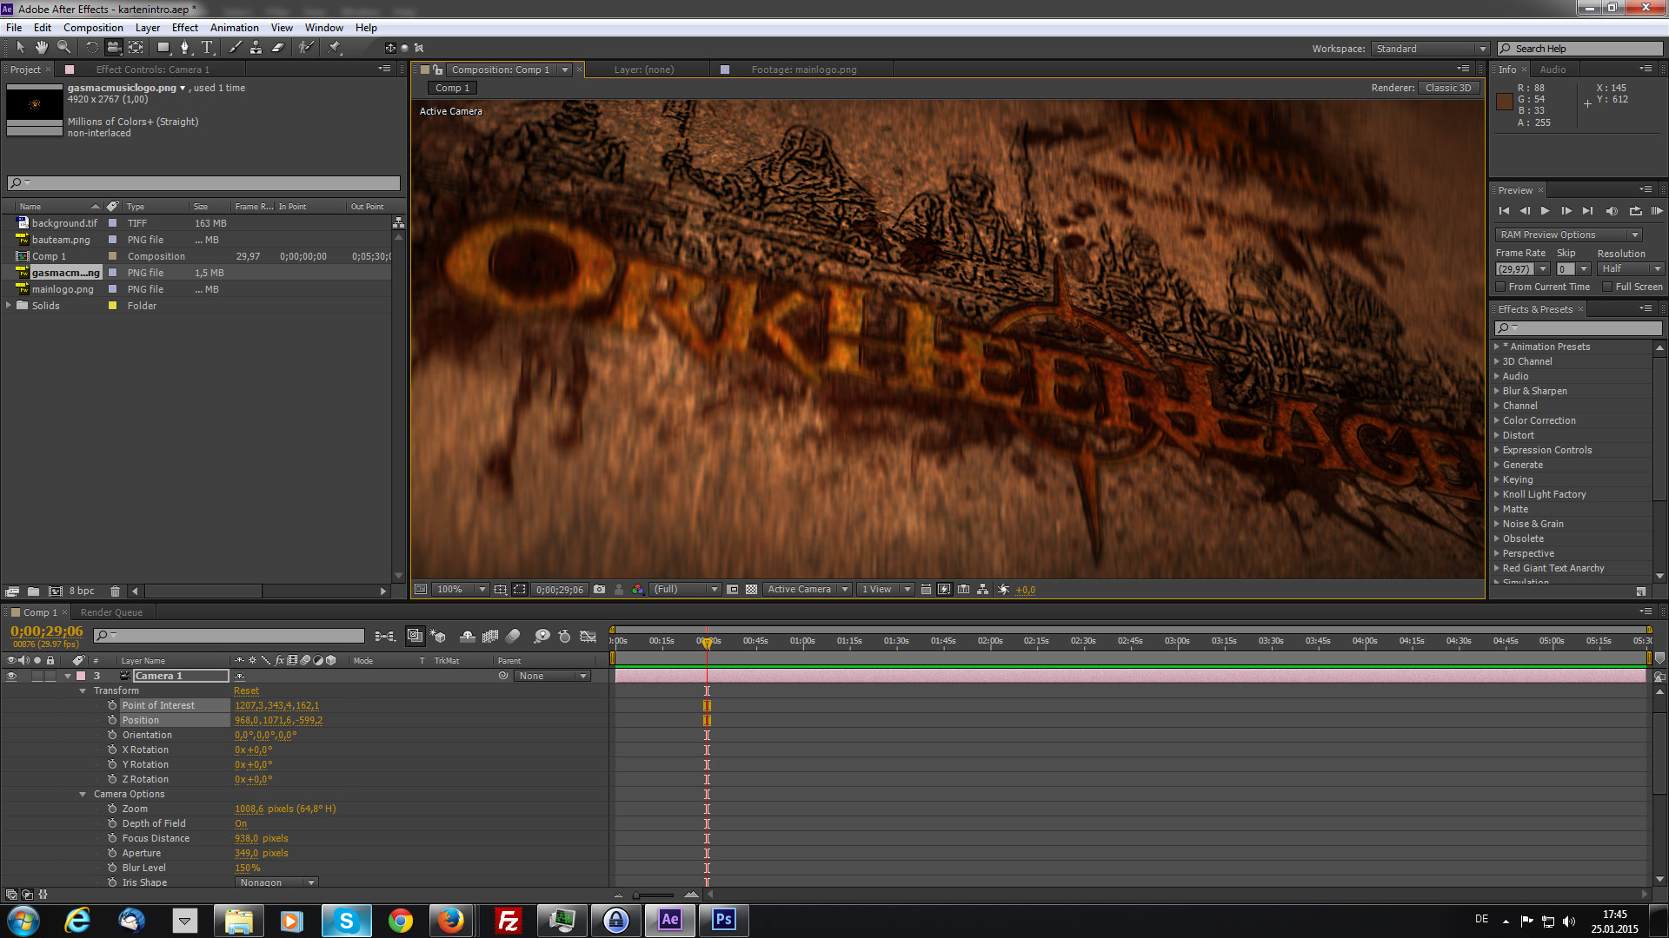Click the Info panel color swatch
Screen dimensions: 1669x938
coord(1505,102)
